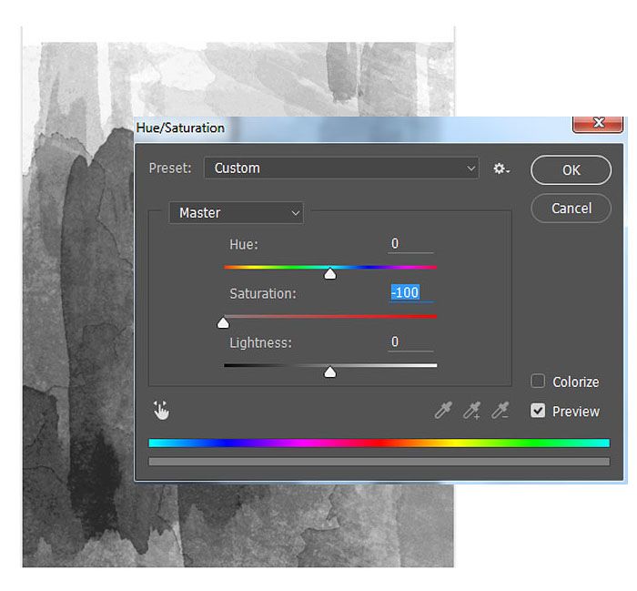This screenshot has width=637, height=591.
Task: Open the Master channel dropdown
Action: (237, 213)
